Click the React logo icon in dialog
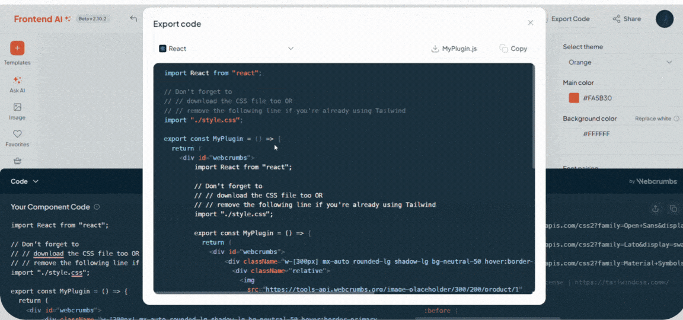Image resolution: width=683 pixels, height=320 pixels. (162, 49)
